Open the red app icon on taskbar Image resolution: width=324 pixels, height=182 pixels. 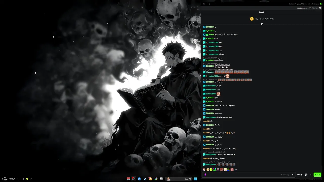pos(128,179)
